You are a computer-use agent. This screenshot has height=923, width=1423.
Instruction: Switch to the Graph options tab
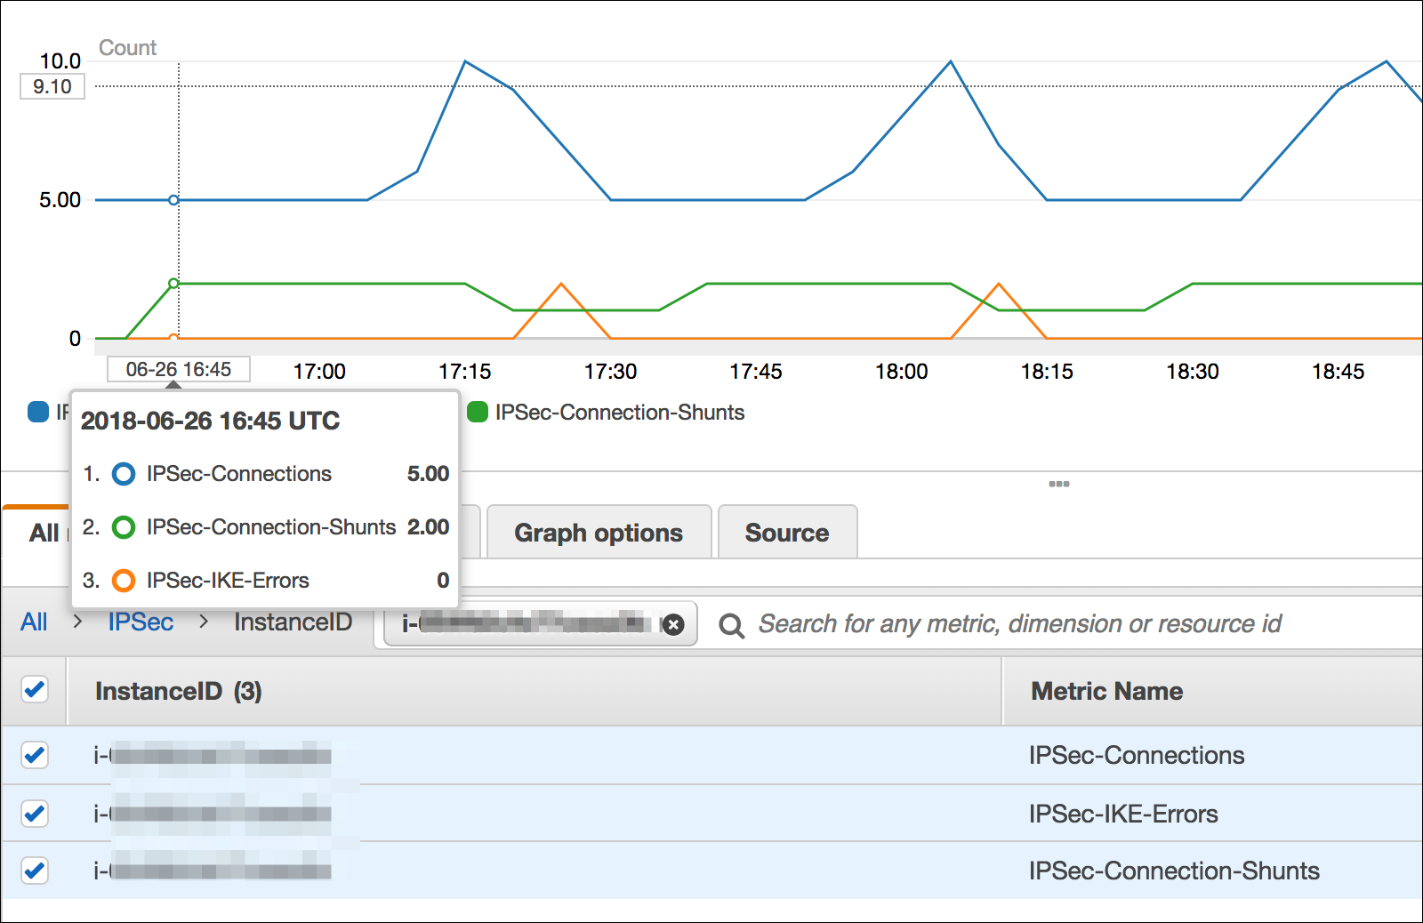[598, 532]
